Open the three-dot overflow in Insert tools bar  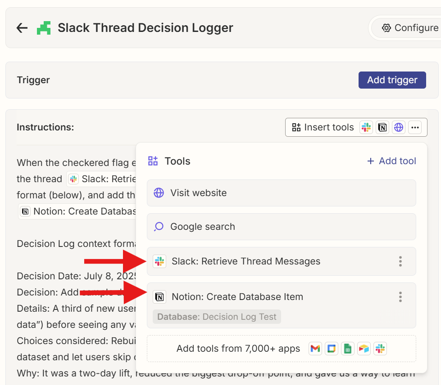pos(415,127)
